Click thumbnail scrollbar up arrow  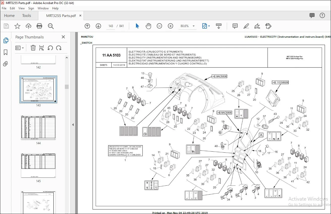(67, 58)
